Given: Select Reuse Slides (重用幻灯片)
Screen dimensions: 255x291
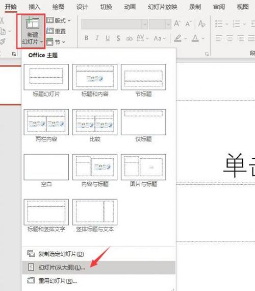Looking at the screenshot, I should [98, 281].
